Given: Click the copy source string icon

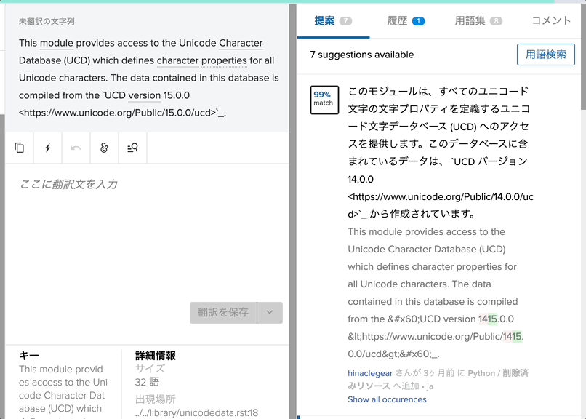Looking at the screenshot, I should pyautogui.click(x=20, y=148).
